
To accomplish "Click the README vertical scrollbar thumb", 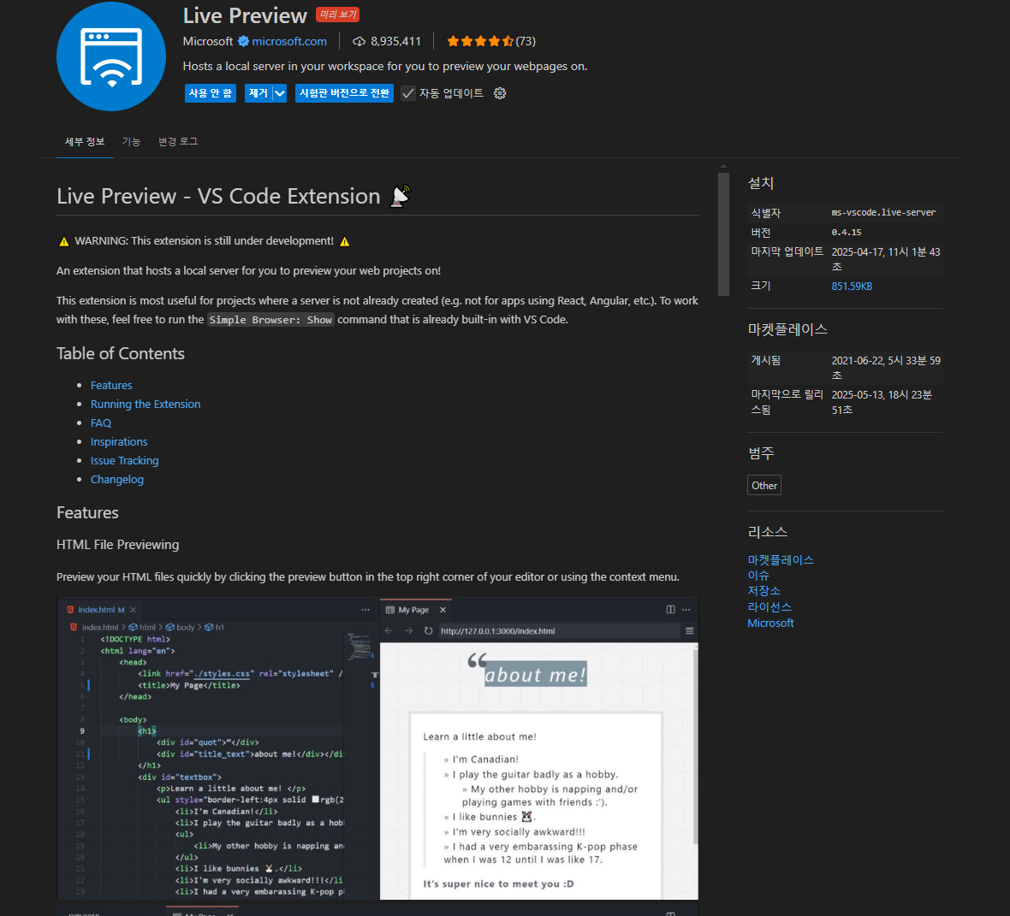I will pyautogui.click(x=723, y=234).
